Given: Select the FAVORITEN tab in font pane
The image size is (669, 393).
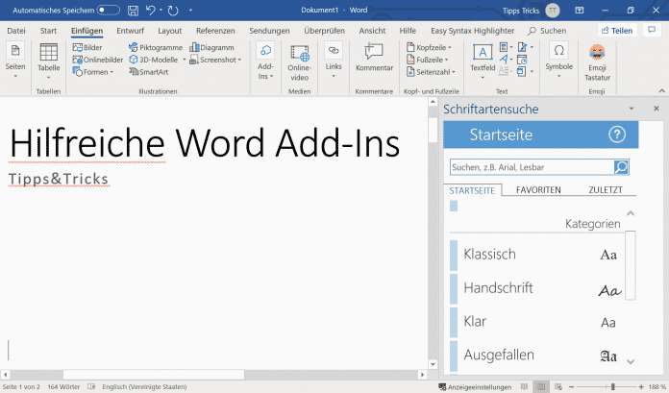Looking at the screenshot, I should click(538, 190).
